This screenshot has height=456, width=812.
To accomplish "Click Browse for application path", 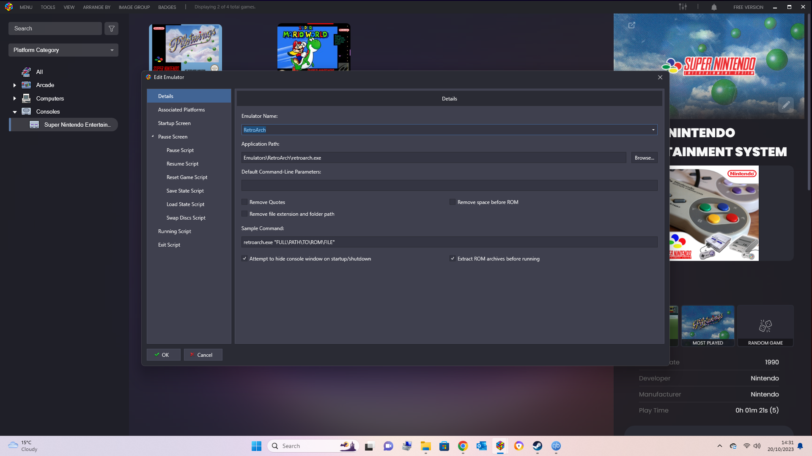I will coord(644,157).
